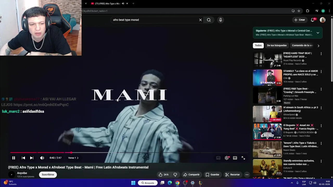
Task: Open HARD TRAP BEAT "HEARTLESS" thumbnail
Action: pos(267,60)
